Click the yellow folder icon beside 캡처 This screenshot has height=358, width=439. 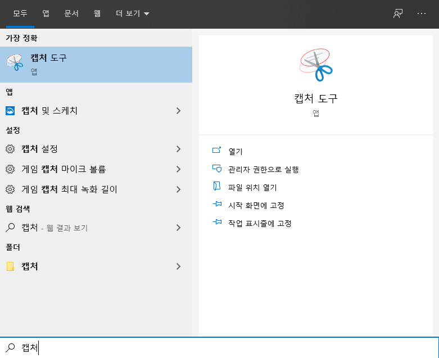click(10, 266)
